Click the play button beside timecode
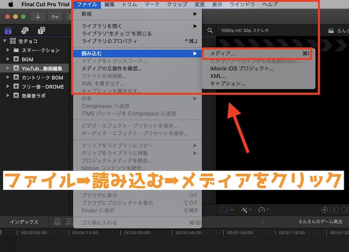This screenshot has width=349, height=252. click(324, 209)
